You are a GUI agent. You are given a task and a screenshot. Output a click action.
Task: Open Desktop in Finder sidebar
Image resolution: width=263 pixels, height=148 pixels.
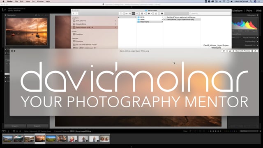tap(79, 34)
